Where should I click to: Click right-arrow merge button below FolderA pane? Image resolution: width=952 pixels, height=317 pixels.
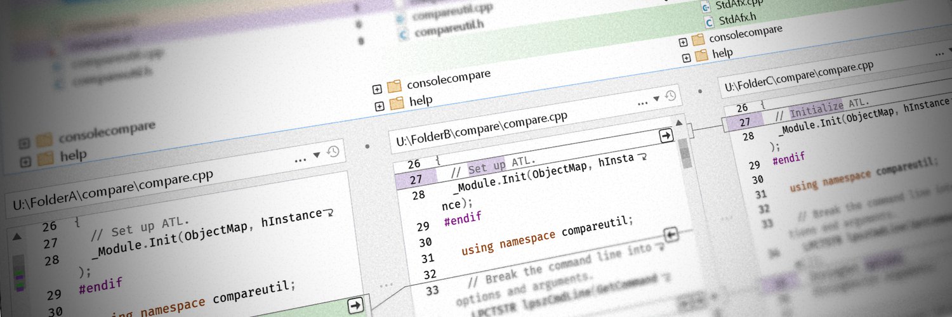(355, 306)
